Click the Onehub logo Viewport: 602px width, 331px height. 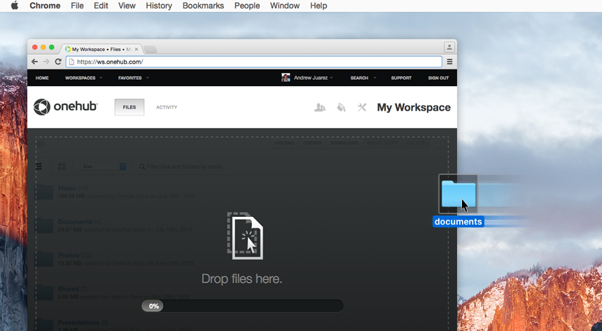(x=65, y=107)
